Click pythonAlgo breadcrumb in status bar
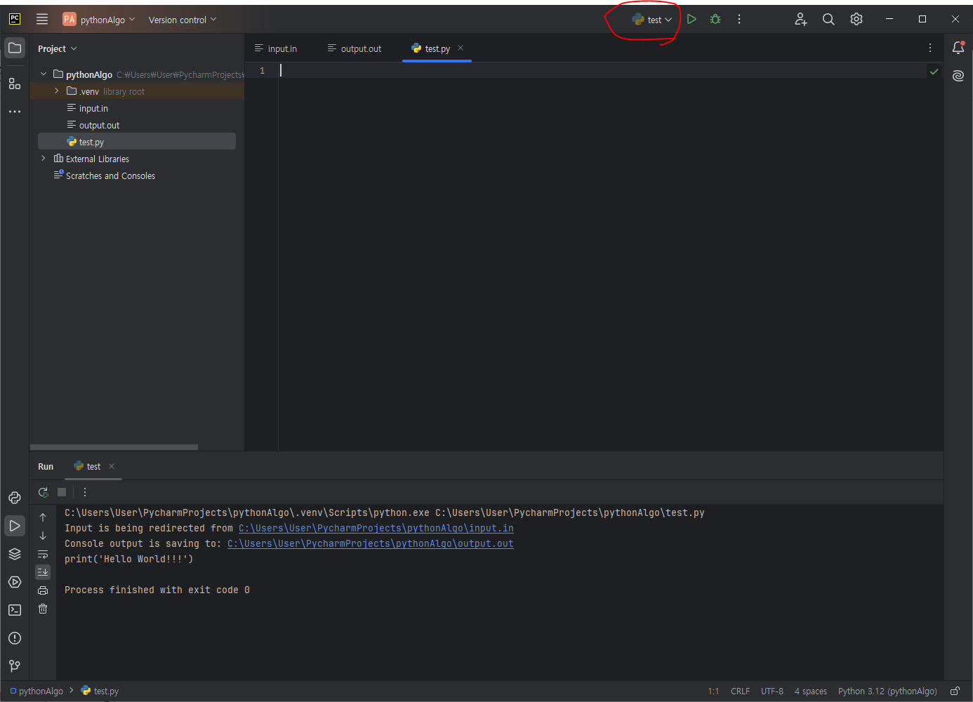The image size is (973, 702). [x=37, y=691]
